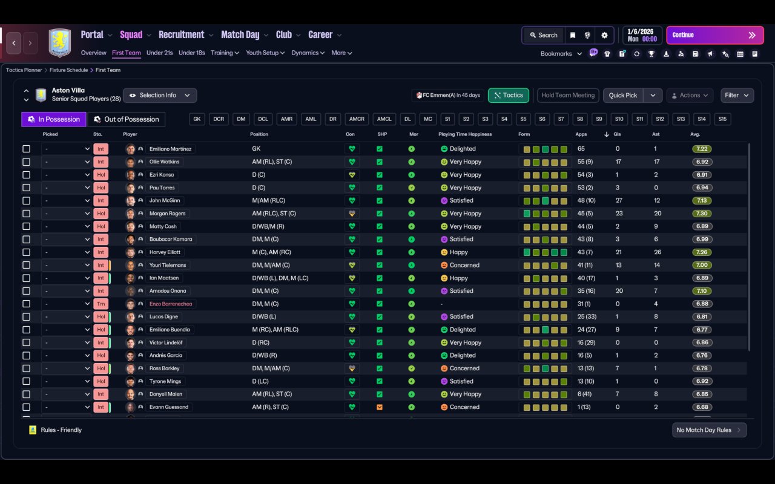Viewport: 775px width, 484px height.
Task: Click Emiliano Martínez's form colour squares
Action: click(546, 149)
